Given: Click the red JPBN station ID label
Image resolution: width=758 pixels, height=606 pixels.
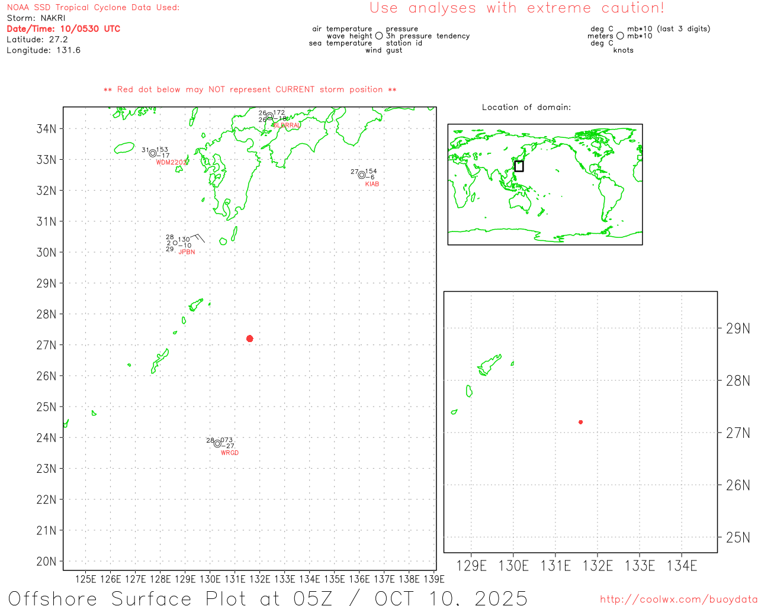Looking at the screenshot, I should pyautogui.click(x=187, y=252).
